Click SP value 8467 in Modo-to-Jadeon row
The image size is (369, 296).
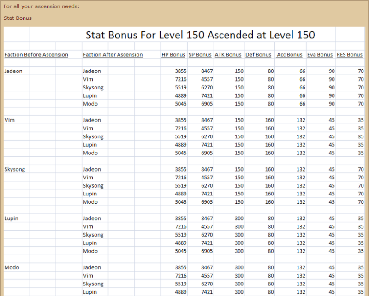click(207, 267)
